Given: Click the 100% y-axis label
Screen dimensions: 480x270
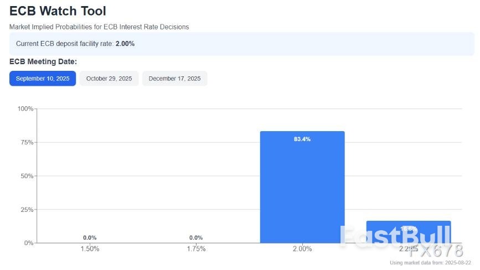Looking at the screenshot, I should coord(25,108).
